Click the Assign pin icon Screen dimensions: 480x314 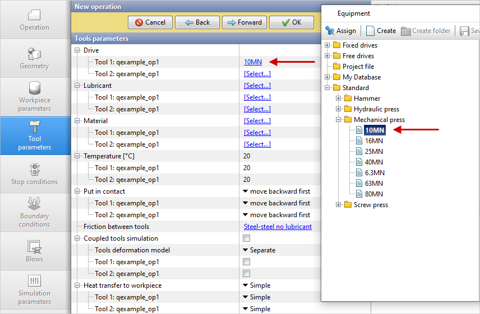pyautogui.click(x=330, y=31)
